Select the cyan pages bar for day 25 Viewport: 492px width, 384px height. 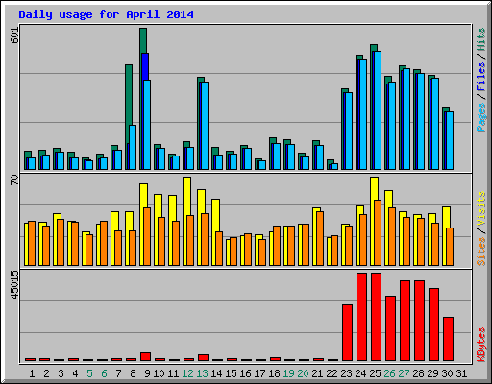tap(378, 110)
